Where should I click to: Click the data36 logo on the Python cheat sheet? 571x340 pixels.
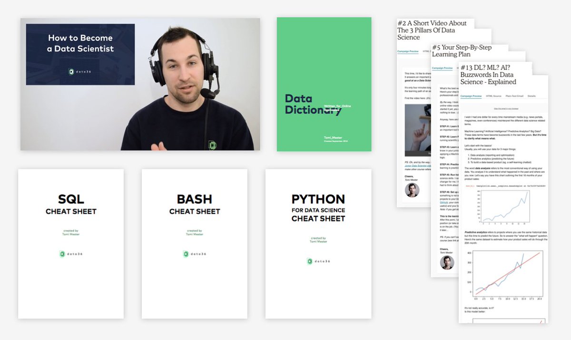pyautogui.click(x=318, y=261)
